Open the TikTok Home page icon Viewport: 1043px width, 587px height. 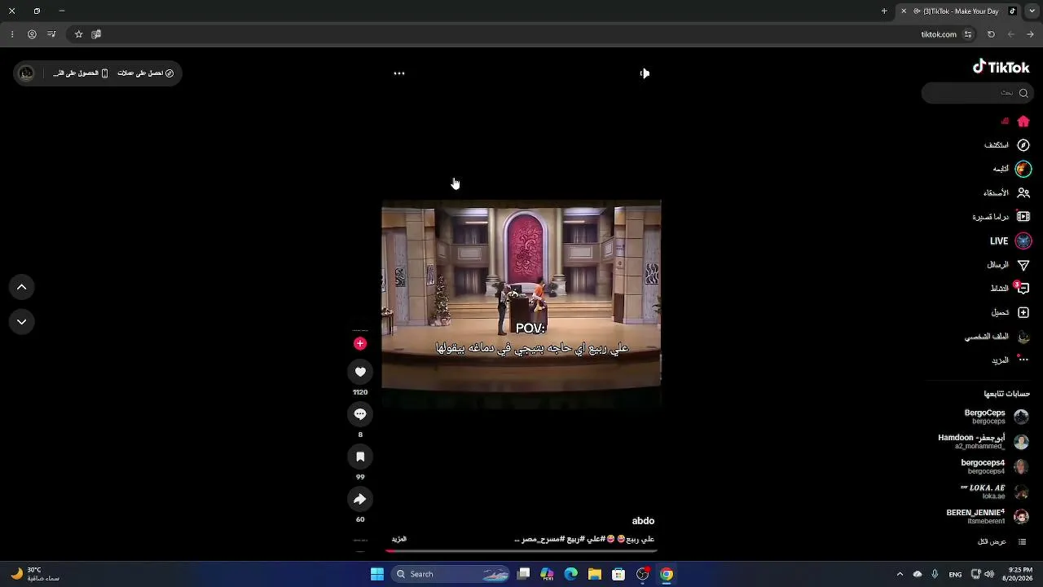click(x=1023, y=121)
